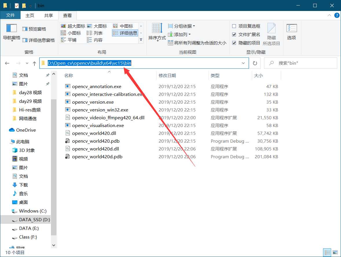The width and height of the screenshot is (341, 257).
Task: Go up one folder level
Action: pyautogui.click(x=34, y=63)
